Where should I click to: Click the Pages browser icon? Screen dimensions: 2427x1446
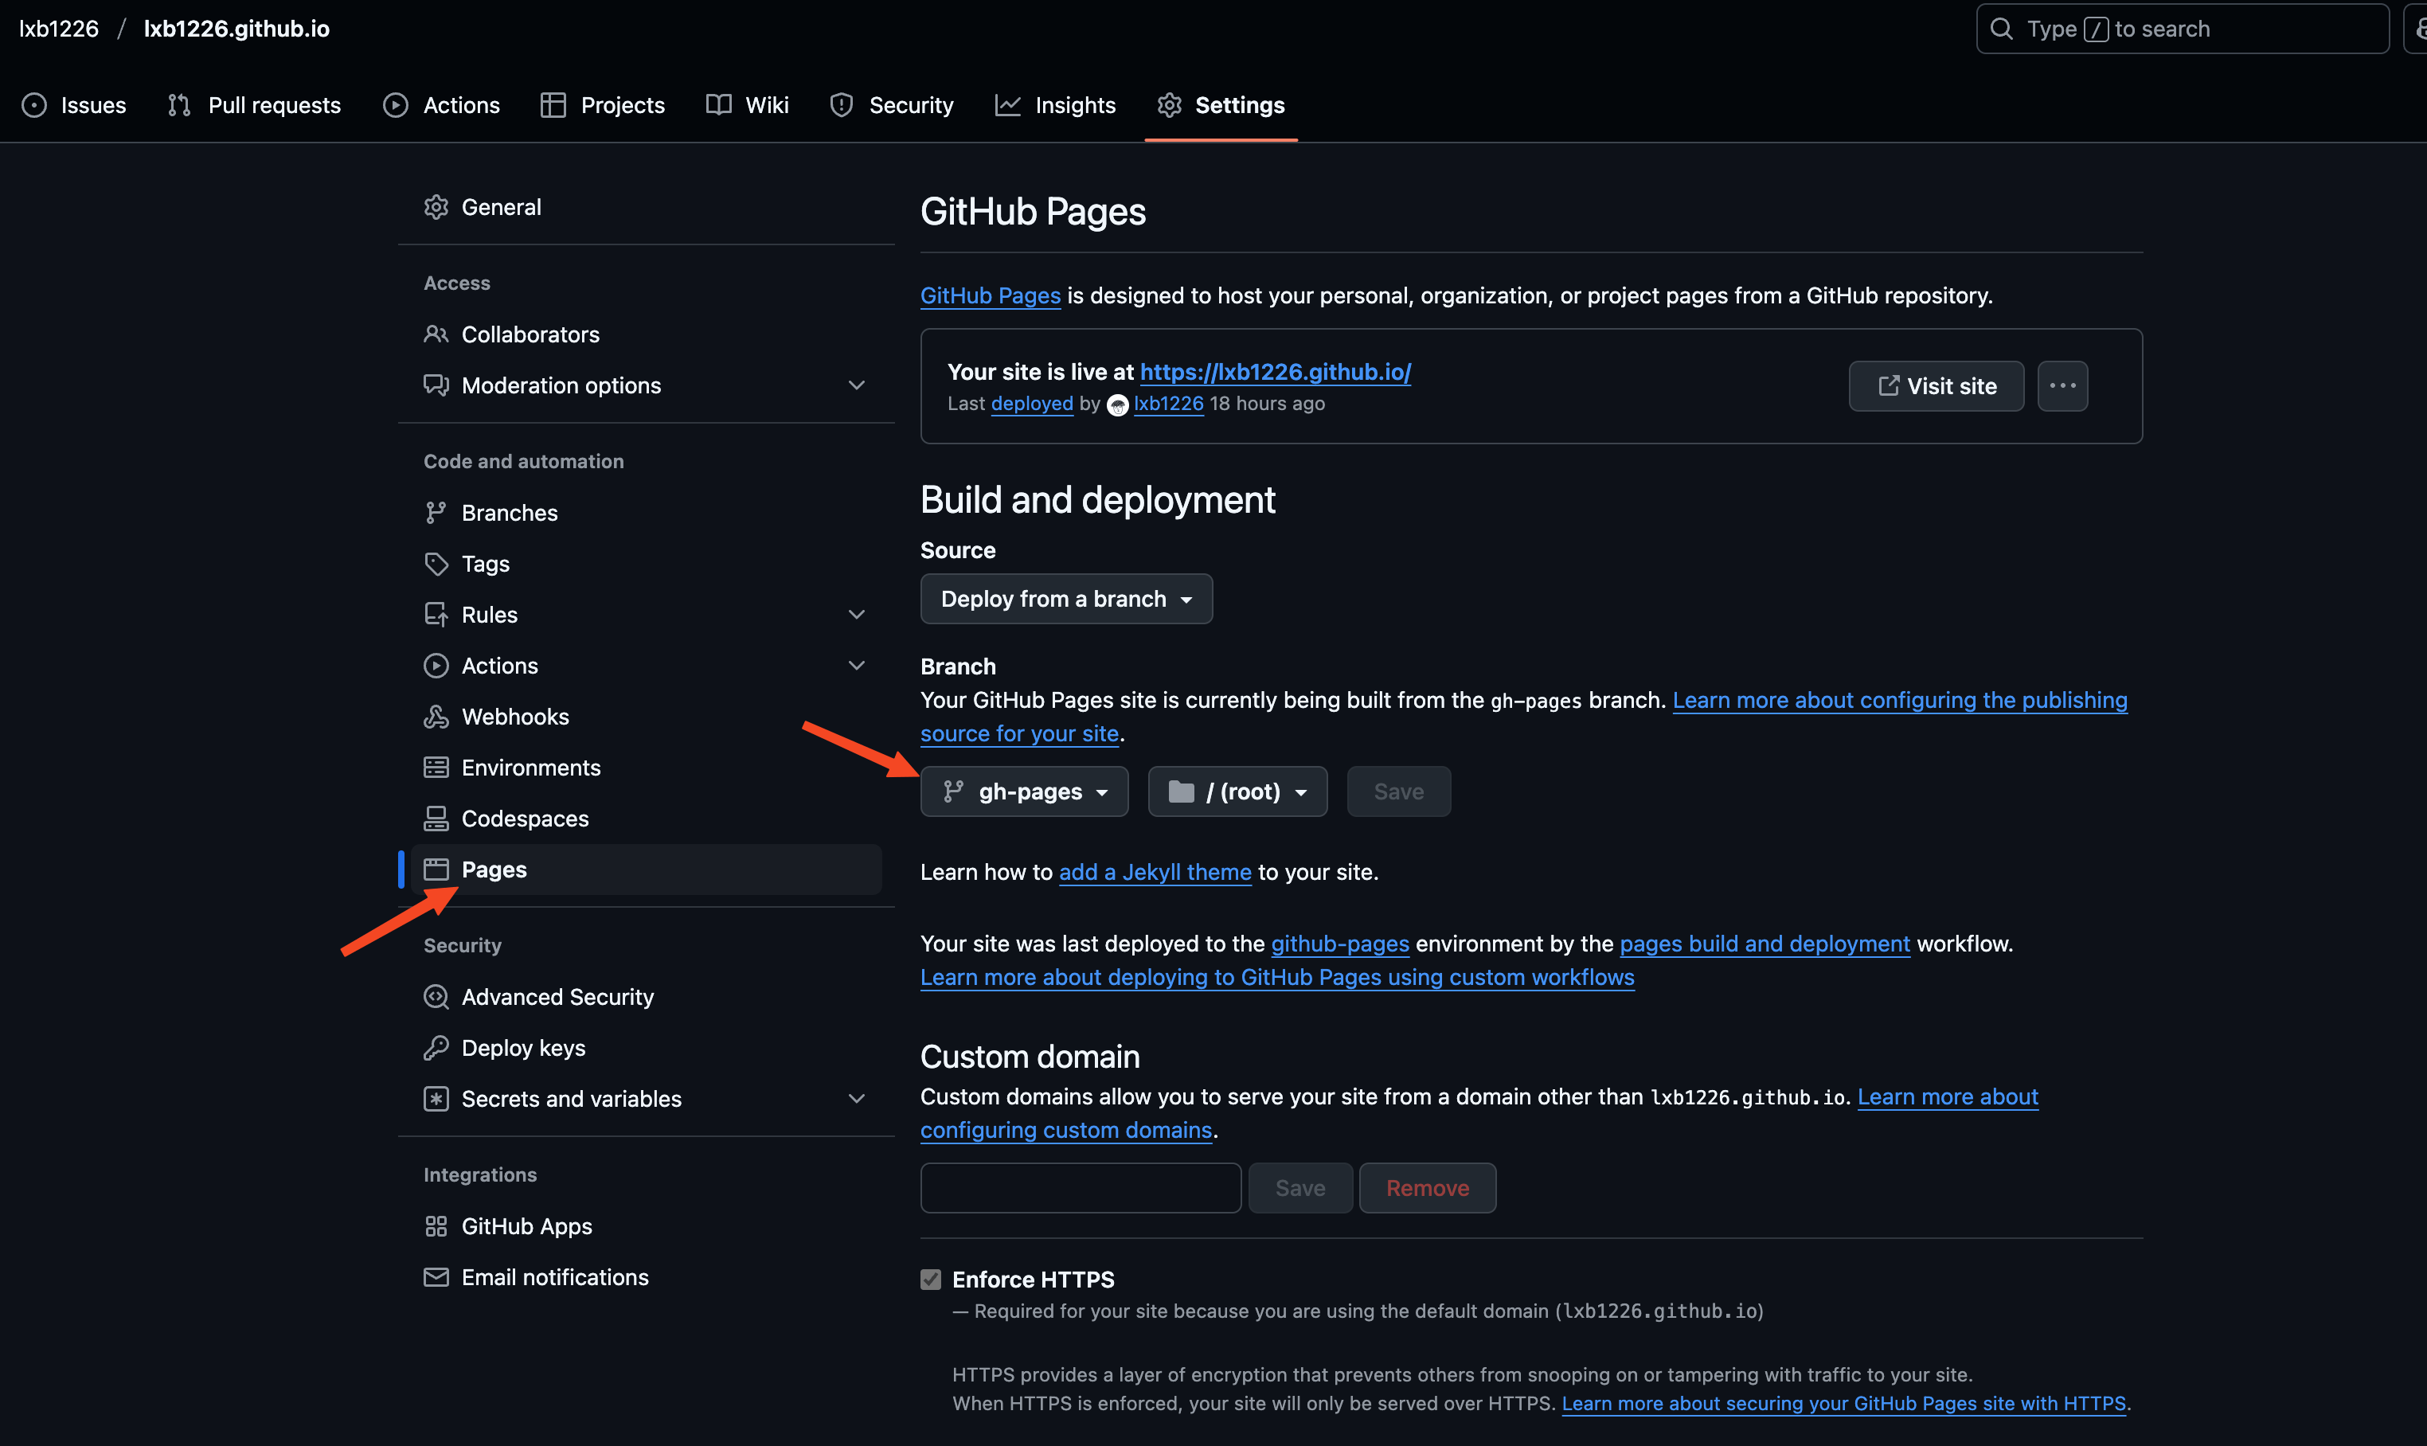coord(436,870)
